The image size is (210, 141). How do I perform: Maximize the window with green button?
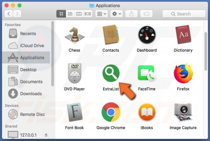[19, 5]
